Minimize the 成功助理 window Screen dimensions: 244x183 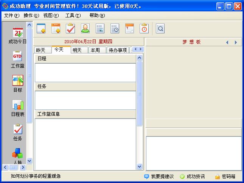[x=220, y=6]
